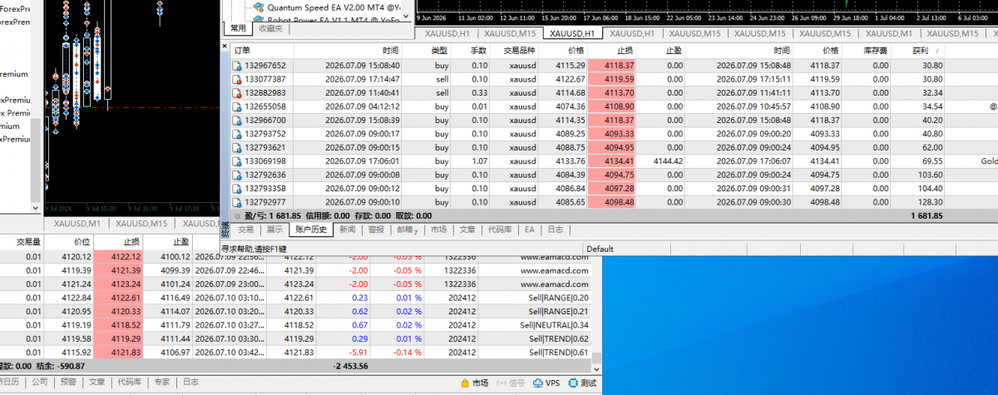Open the 公司 tab in back window
The width and height of the screenshot is (998, 395).
pyautogui.click(x=40, y=383)
